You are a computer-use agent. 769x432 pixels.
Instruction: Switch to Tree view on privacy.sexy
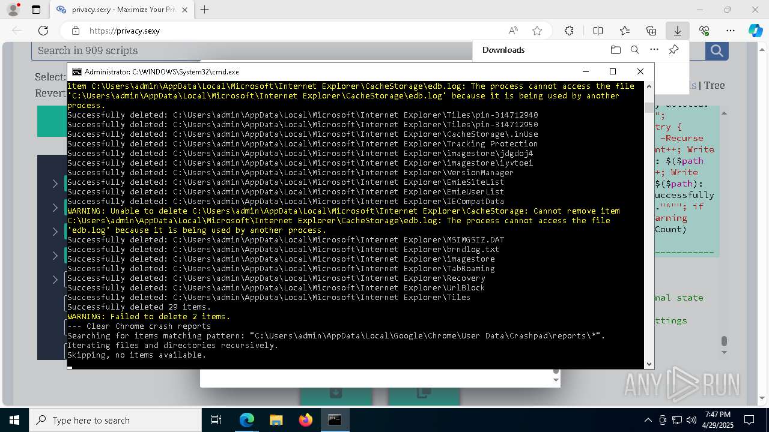(714, 85)
